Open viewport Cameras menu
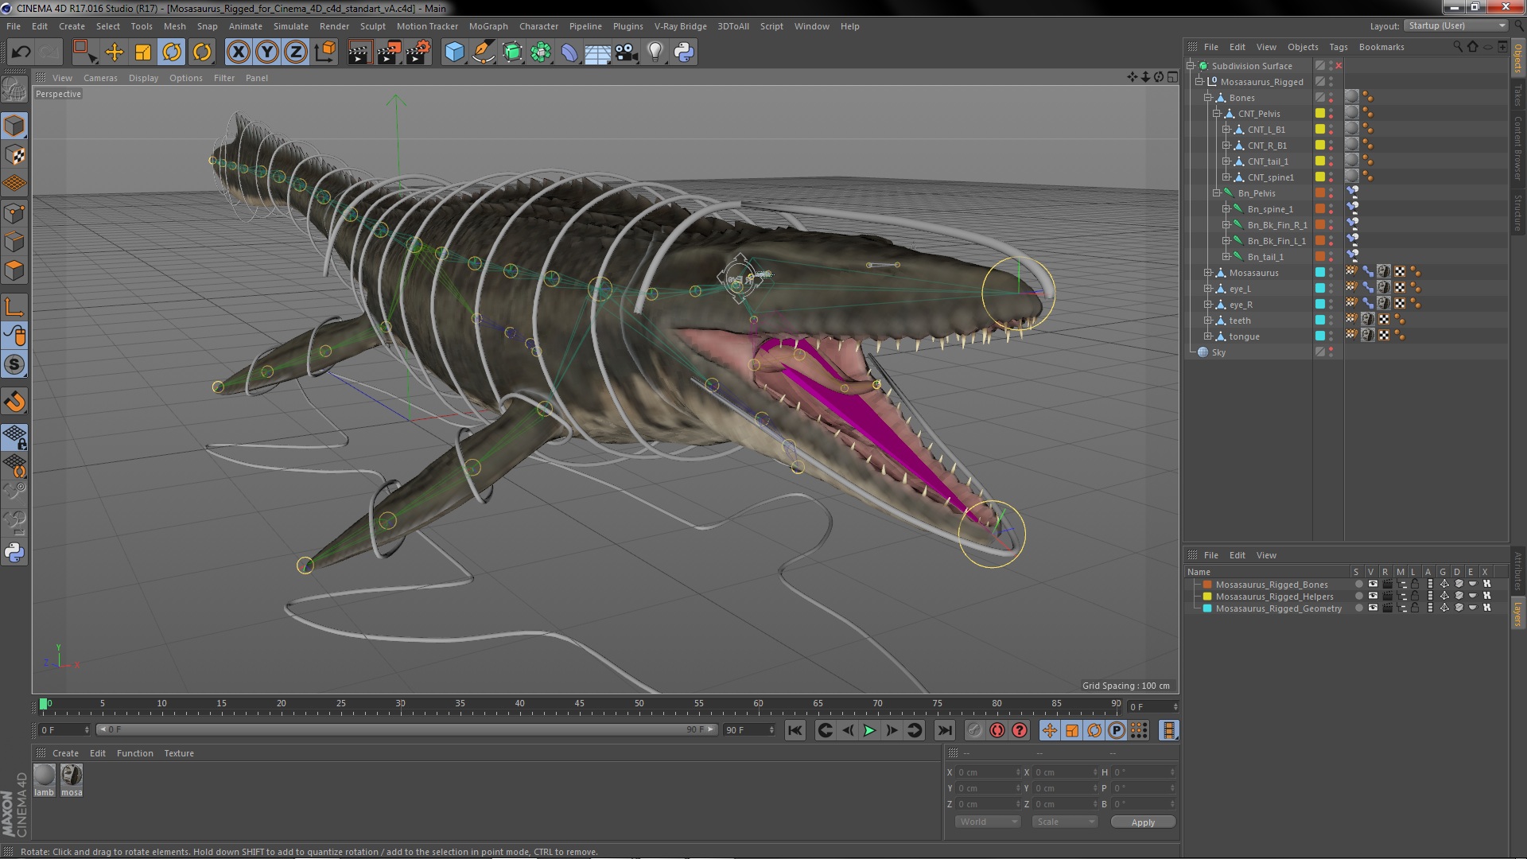This screenshot has height=859, width=1527. (x=100, y=78)
